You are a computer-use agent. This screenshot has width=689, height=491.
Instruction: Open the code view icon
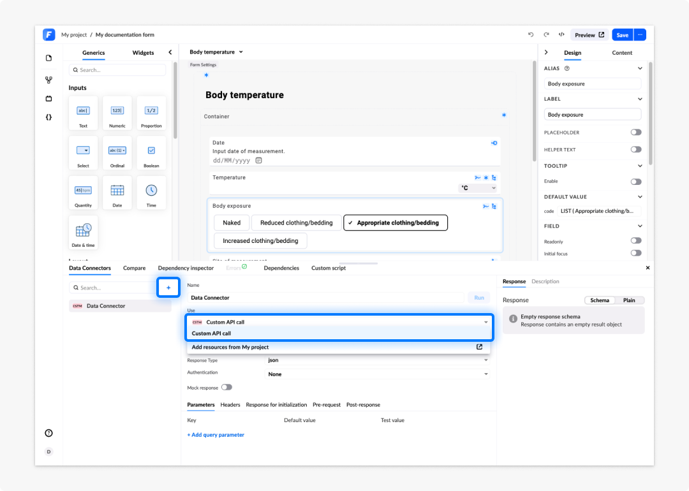(561, 34)
